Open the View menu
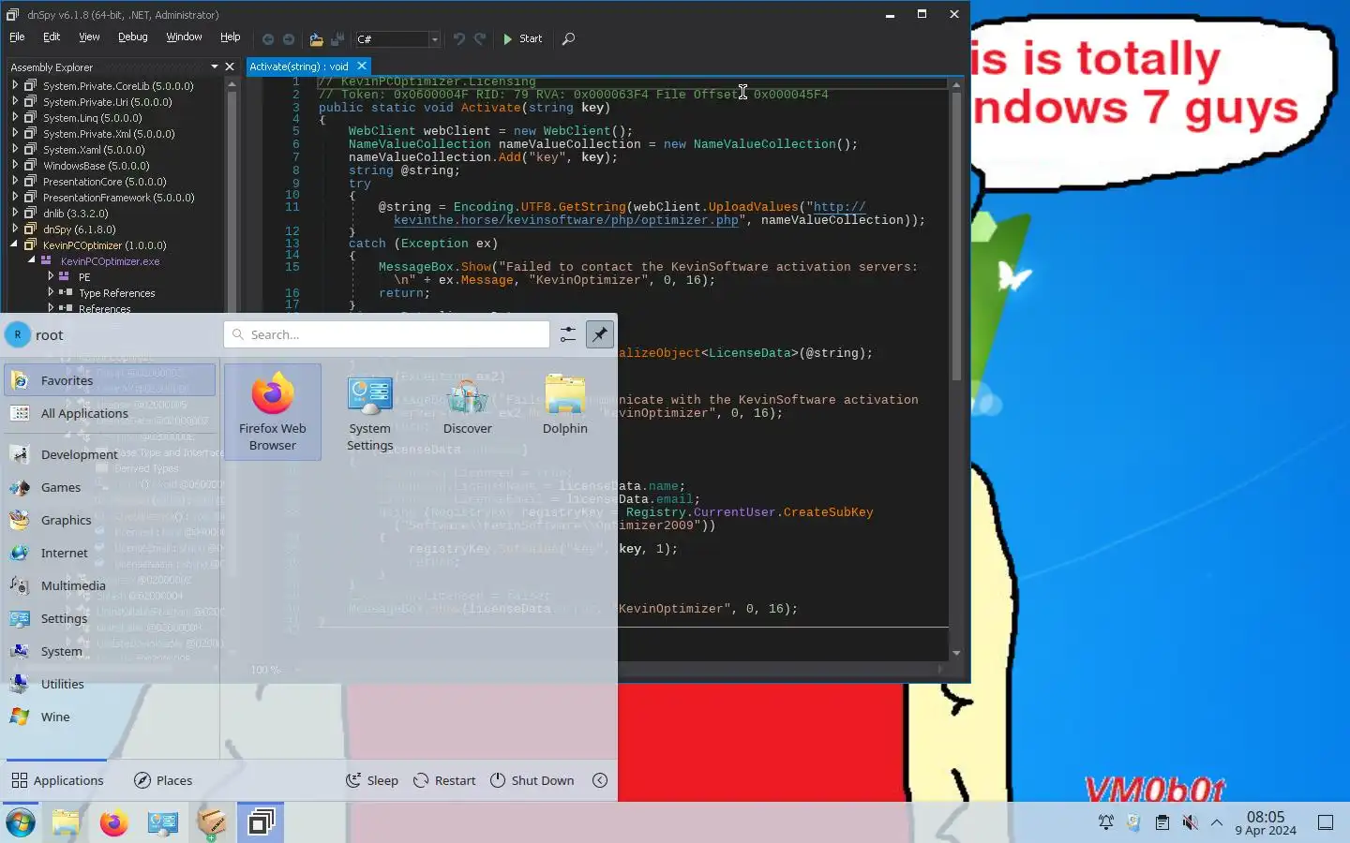This screenshot has width=1350, height=843. point(89,37)
